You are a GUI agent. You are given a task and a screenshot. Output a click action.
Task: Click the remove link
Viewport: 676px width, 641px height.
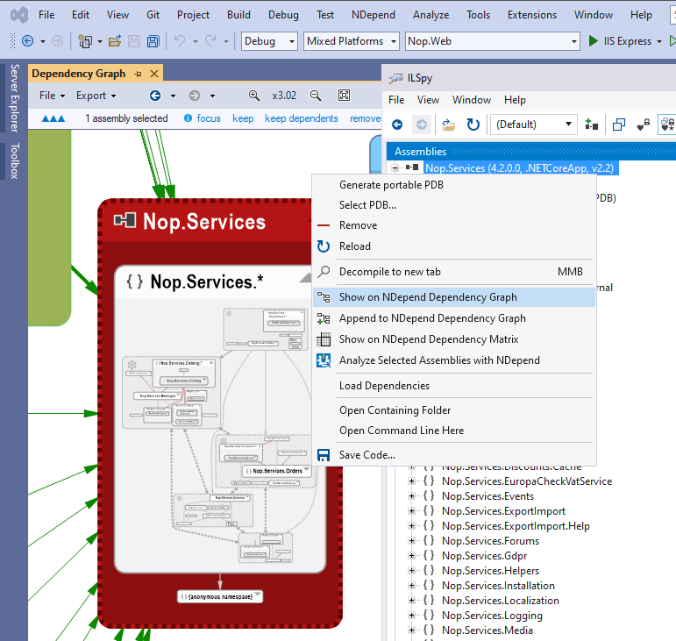(x=365, y=118)
